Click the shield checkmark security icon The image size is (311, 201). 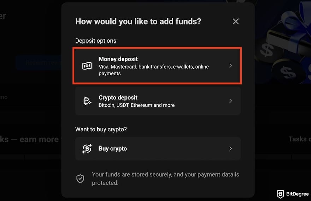pyautogui.click(x=81, y=178)
